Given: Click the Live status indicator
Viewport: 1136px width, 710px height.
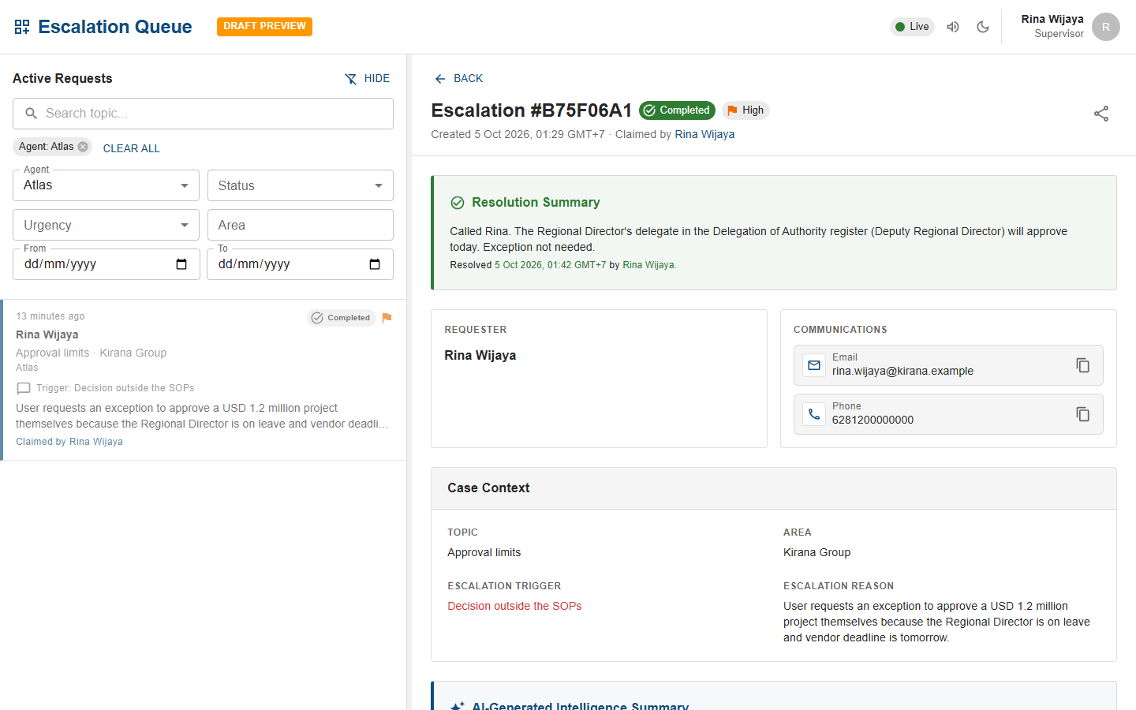Looking at the screenshot, I should (x=912, y=27).
